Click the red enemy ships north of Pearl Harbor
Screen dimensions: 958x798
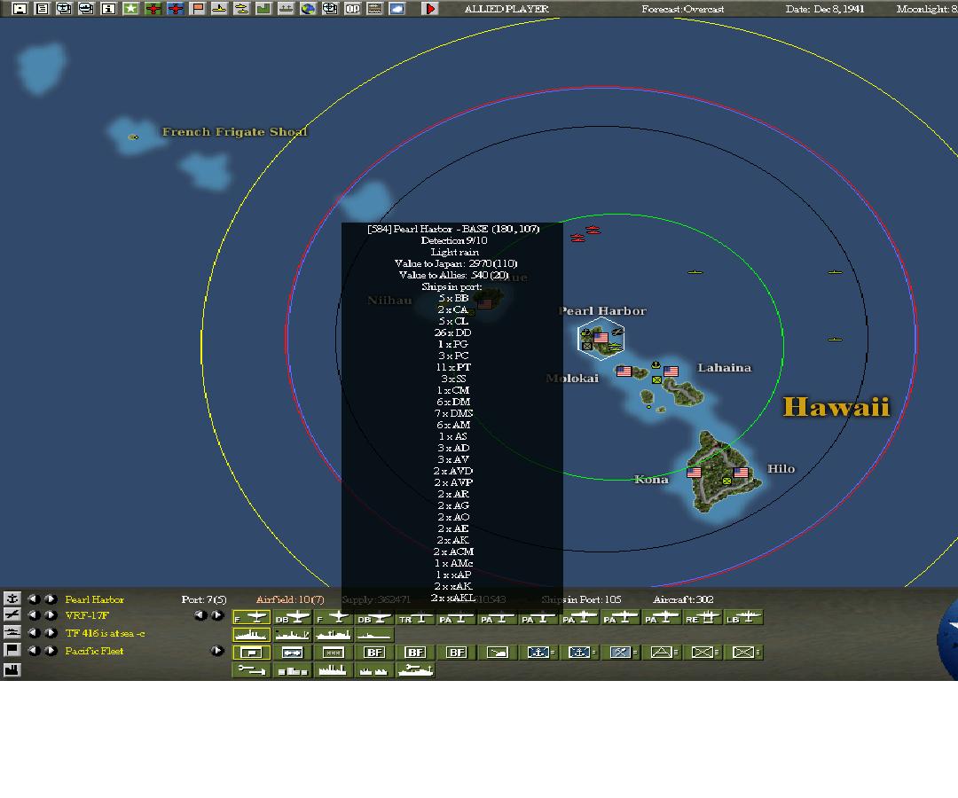[x=585, y=234]
